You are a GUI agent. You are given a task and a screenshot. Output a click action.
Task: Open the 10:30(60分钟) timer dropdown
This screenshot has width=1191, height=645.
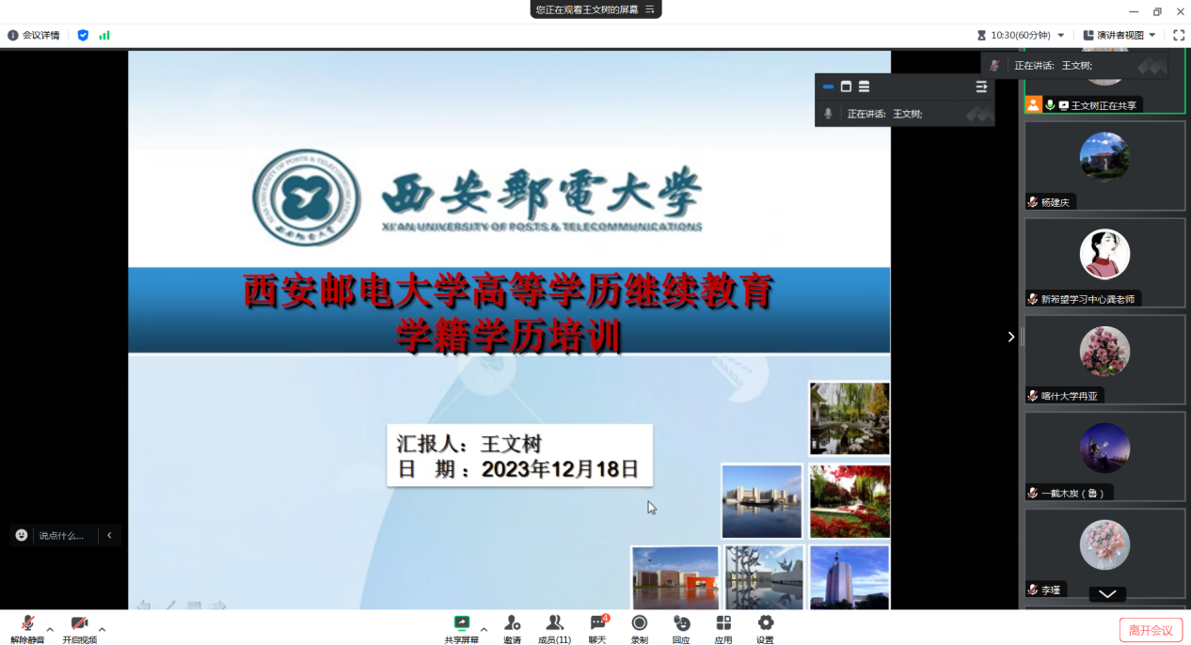click(1021, 35)
